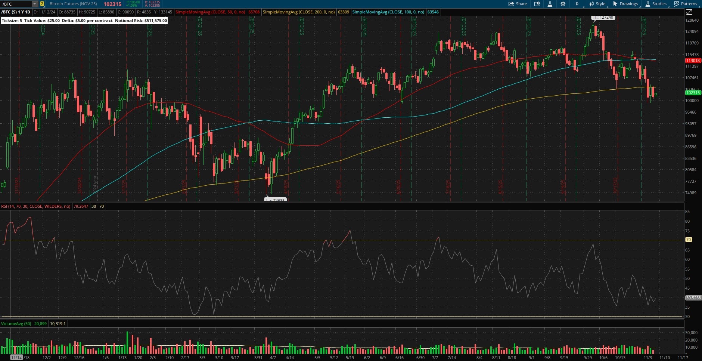
Task: Click the yellow symbol link number 2
Action: pos(42,4)
